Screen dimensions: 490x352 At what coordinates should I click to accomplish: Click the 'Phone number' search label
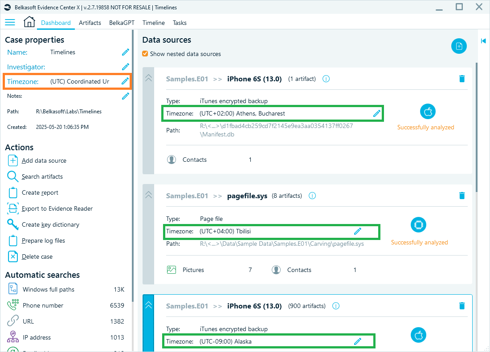(x=43, y=305)
